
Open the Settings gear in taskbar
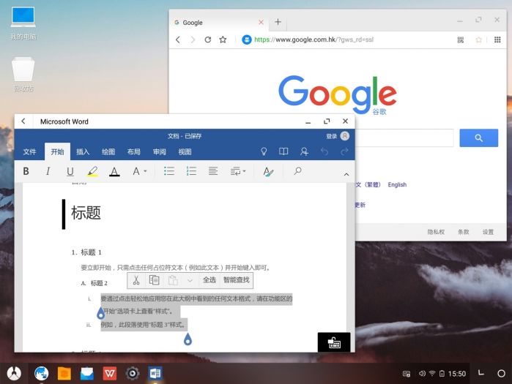(133, 373)
